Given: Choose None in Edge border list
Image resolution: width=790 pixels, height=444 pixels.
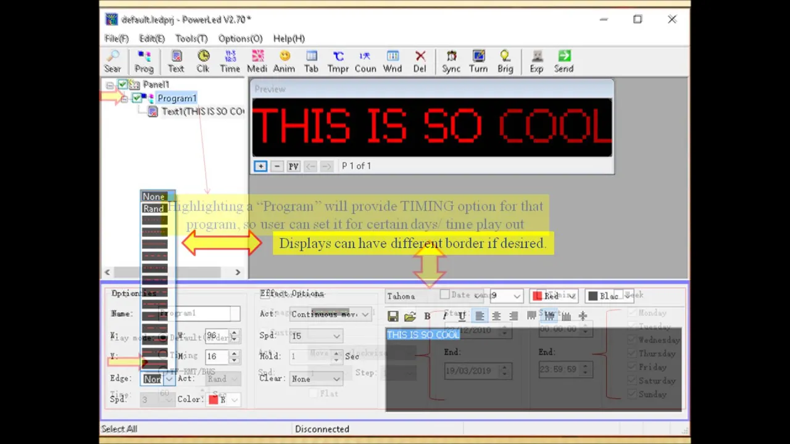Looking at the screenshot, I should click(x=154, y=197).
